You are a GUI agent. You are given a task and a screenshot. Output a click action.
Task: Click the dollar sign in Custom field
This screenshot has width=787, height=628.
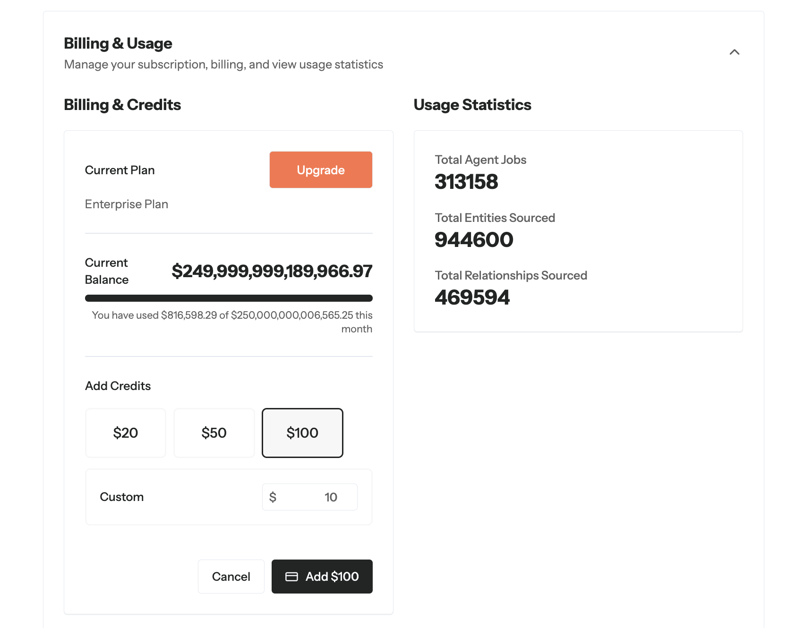[273, 497]
